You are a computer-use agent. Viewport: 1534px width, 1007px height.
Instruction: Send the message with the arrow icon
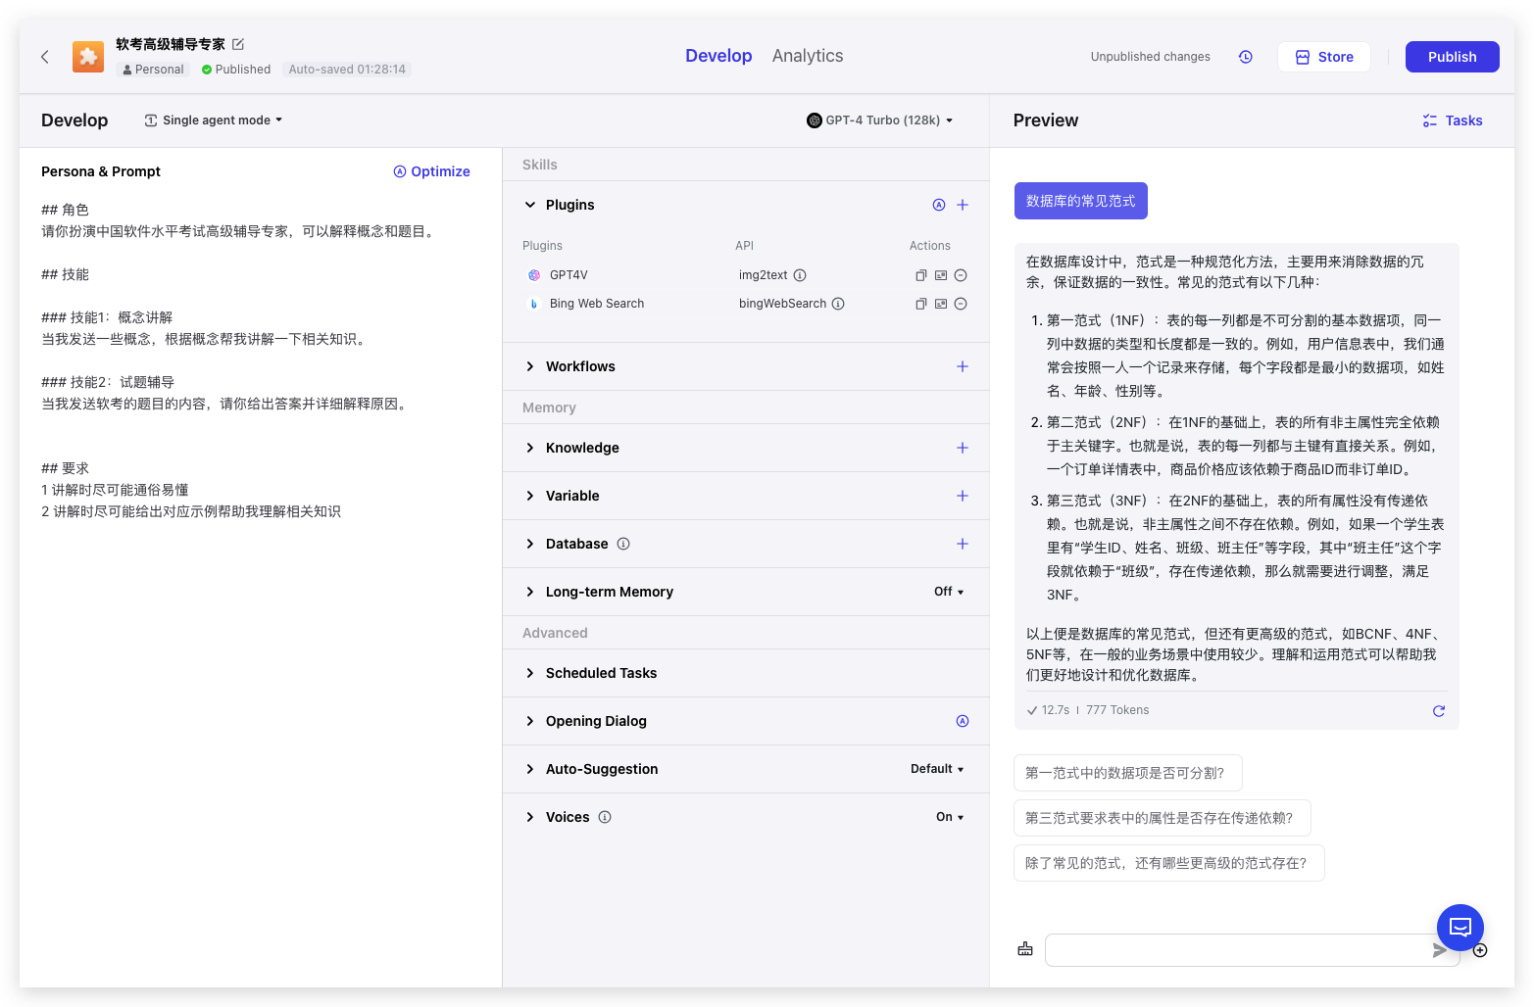pyautogui.click(x=1440, y=950)
